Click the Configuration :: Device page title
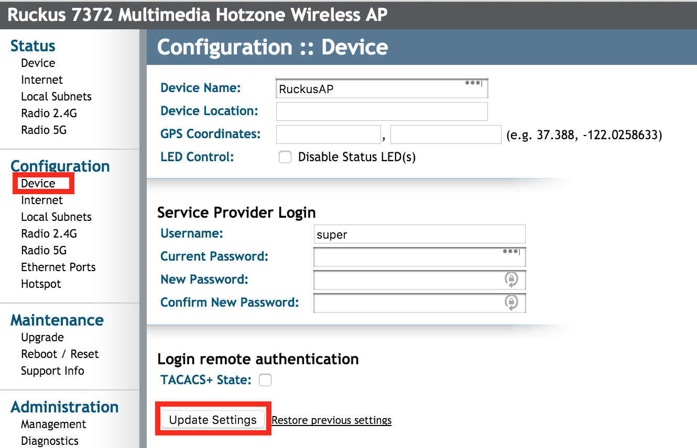 point(273,47)
